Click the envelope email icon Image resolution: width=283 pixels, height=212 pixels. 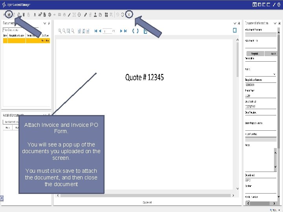[x=59, y=15]
